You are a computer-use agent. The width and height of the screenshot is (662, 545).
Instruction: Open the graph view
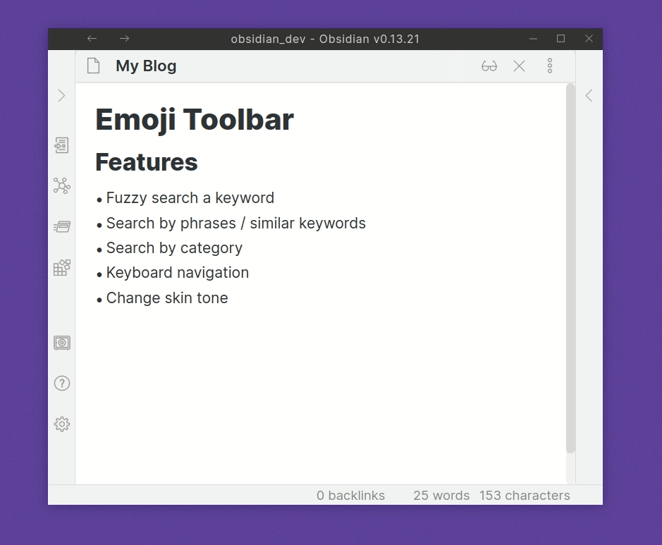[61, 186]
